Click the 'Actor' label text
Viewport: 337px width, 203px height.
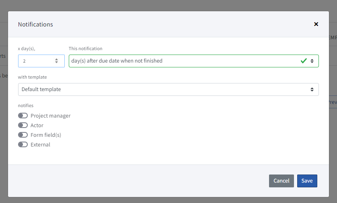pyautogui.click(x=37, y=125)
